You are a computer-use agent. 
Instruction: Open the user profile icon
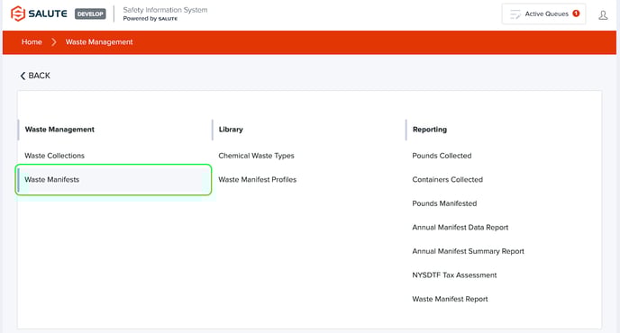click(603, 15)
